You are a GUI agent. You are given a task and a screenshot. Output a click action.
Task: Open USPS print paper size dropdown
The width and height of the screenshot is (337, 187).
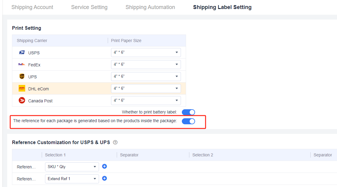(146, 53)
